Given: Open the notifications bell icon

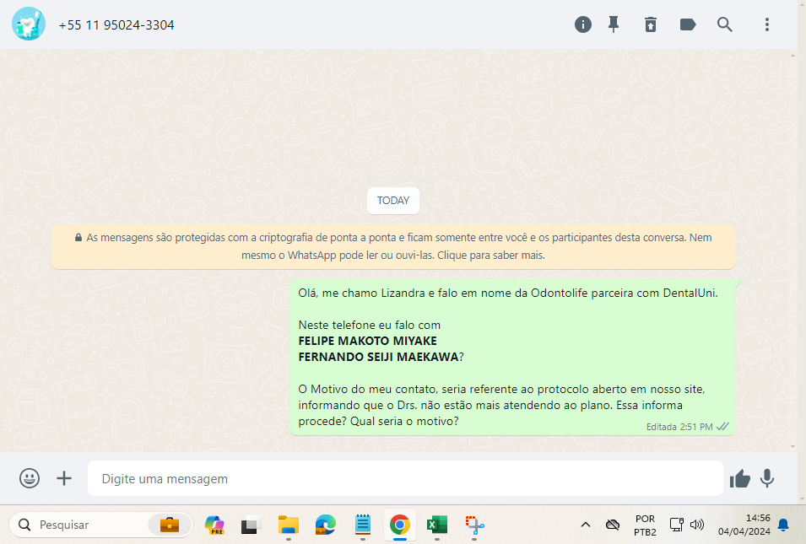Looking at the screenshot, I should point(783,525).
